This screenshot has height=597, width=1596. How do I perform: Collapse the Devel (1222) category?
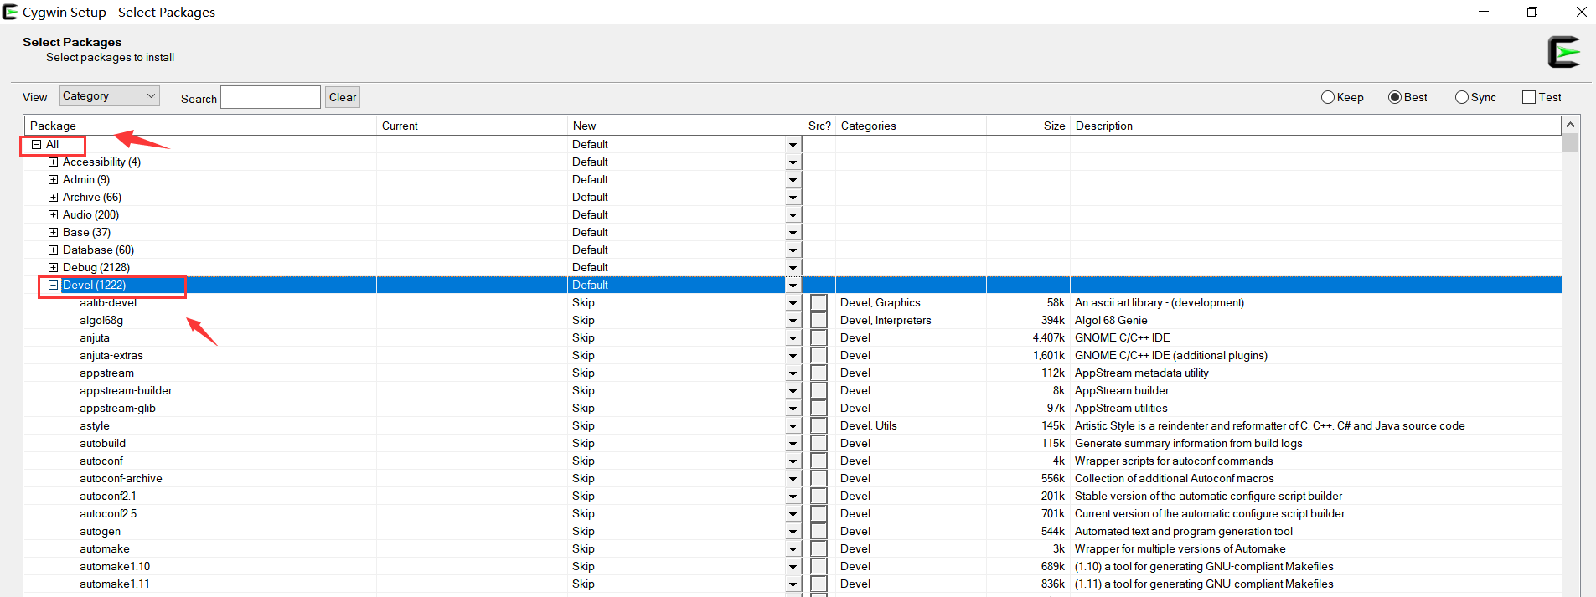click(53, 286)
